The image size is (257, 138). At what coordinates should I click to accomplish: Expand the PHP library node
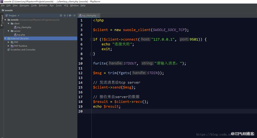[x=8, y=42]
